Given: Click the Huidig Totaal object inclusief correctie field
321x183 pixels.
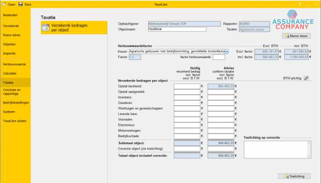Looking at the screenshot, I should (187, 156).
